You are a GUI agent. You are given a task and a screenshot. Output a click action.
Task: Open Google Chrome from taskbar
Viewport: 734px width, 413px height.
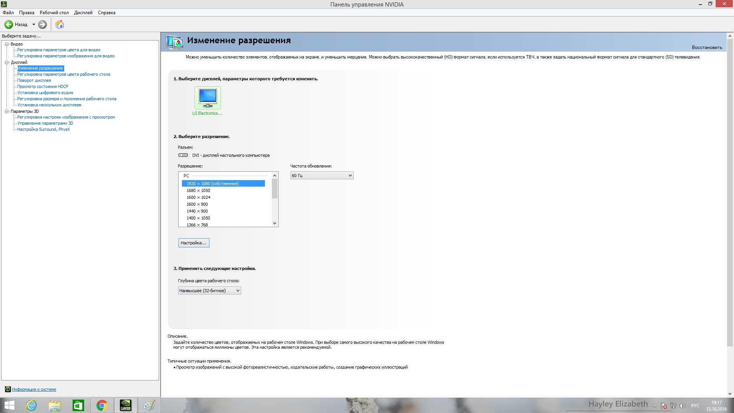click(x=102, y=405)
